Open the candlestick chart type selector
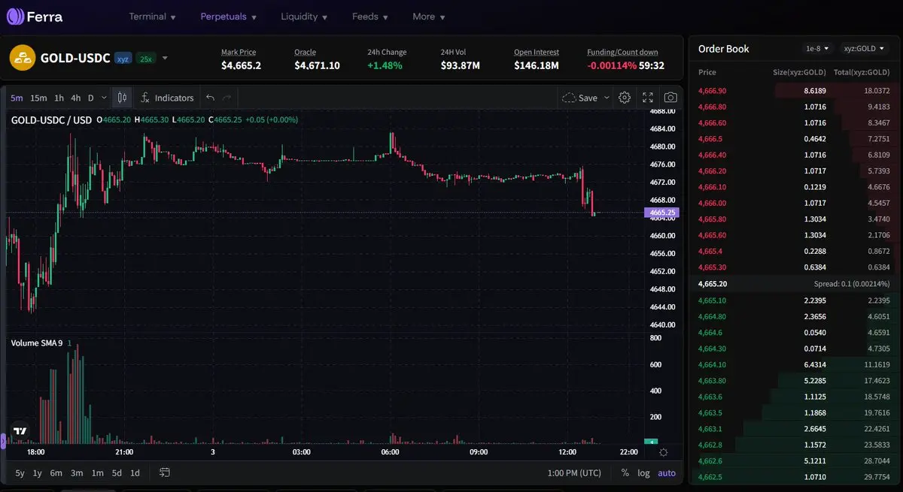This screenshot has width=903, height=492. coord(122,98)
